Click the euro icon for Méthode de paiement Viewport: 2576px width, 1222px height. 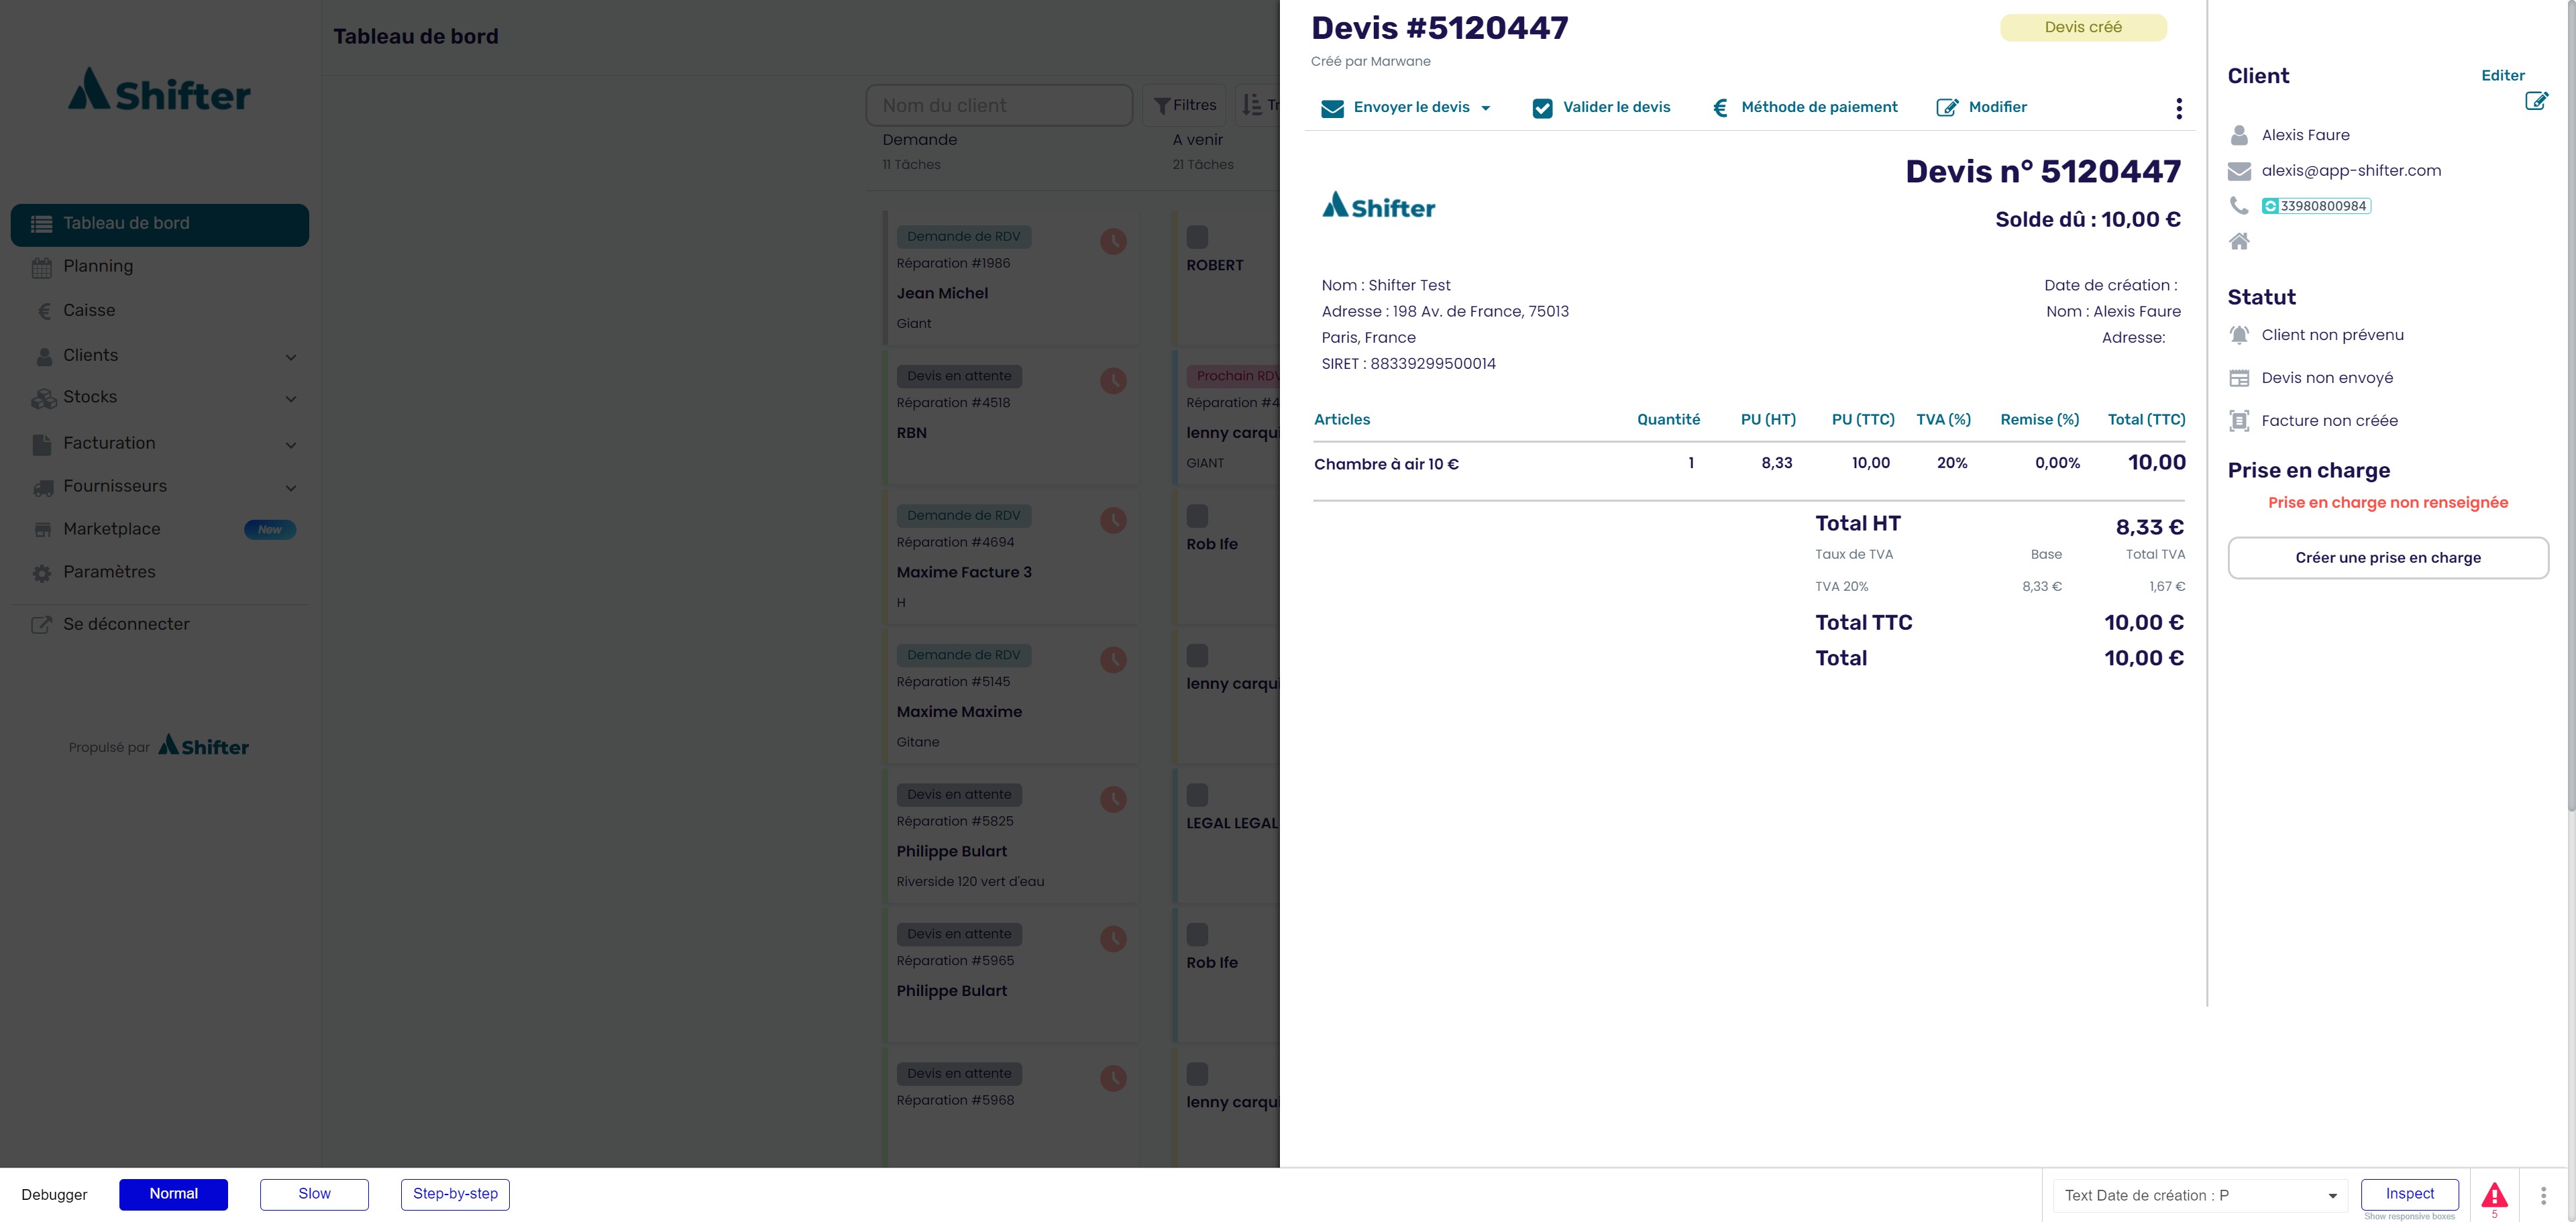(1720, 108)
